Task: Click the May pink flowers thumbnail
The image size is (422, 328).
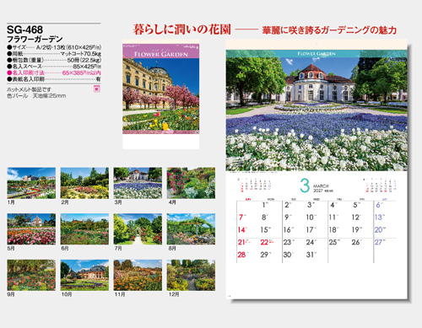Action: (x=31, y=229)
